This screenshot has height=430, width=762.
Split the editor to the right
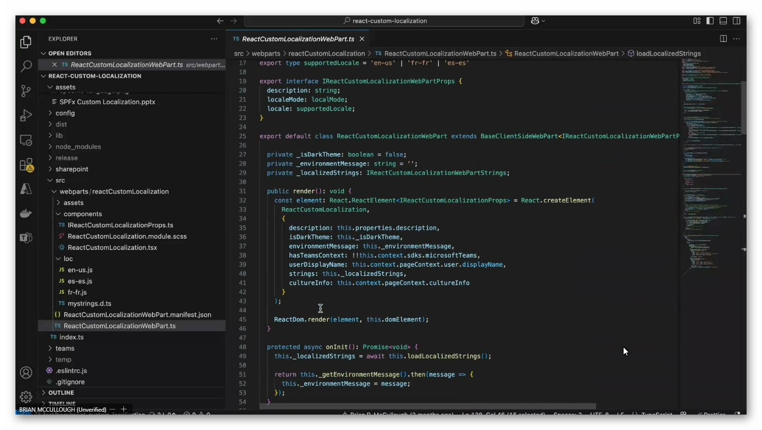point(723,39)
